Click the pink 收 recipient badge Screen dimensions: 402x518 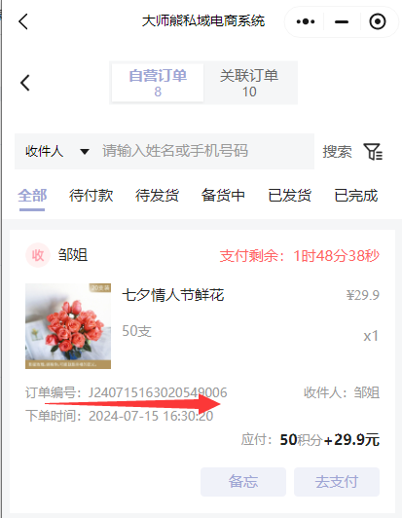coord(38,255)
